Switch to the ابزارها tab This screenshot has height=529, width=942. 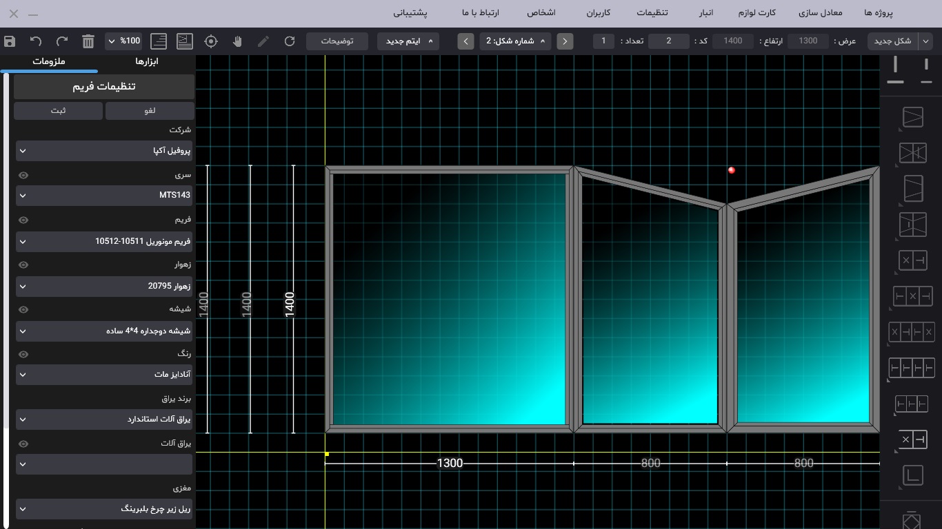pyautogui.click(x=147, y=62)
